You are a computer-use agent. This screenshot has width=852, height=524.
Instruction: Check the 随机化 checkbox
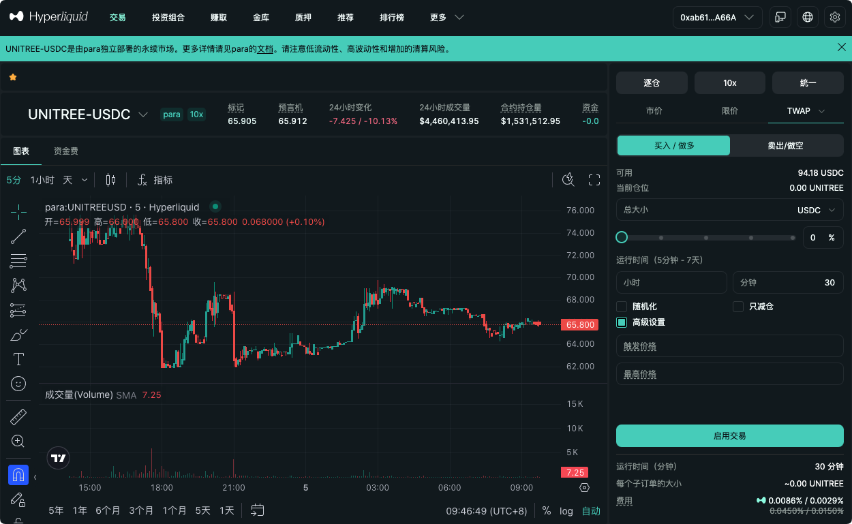[x=622, y=307]
